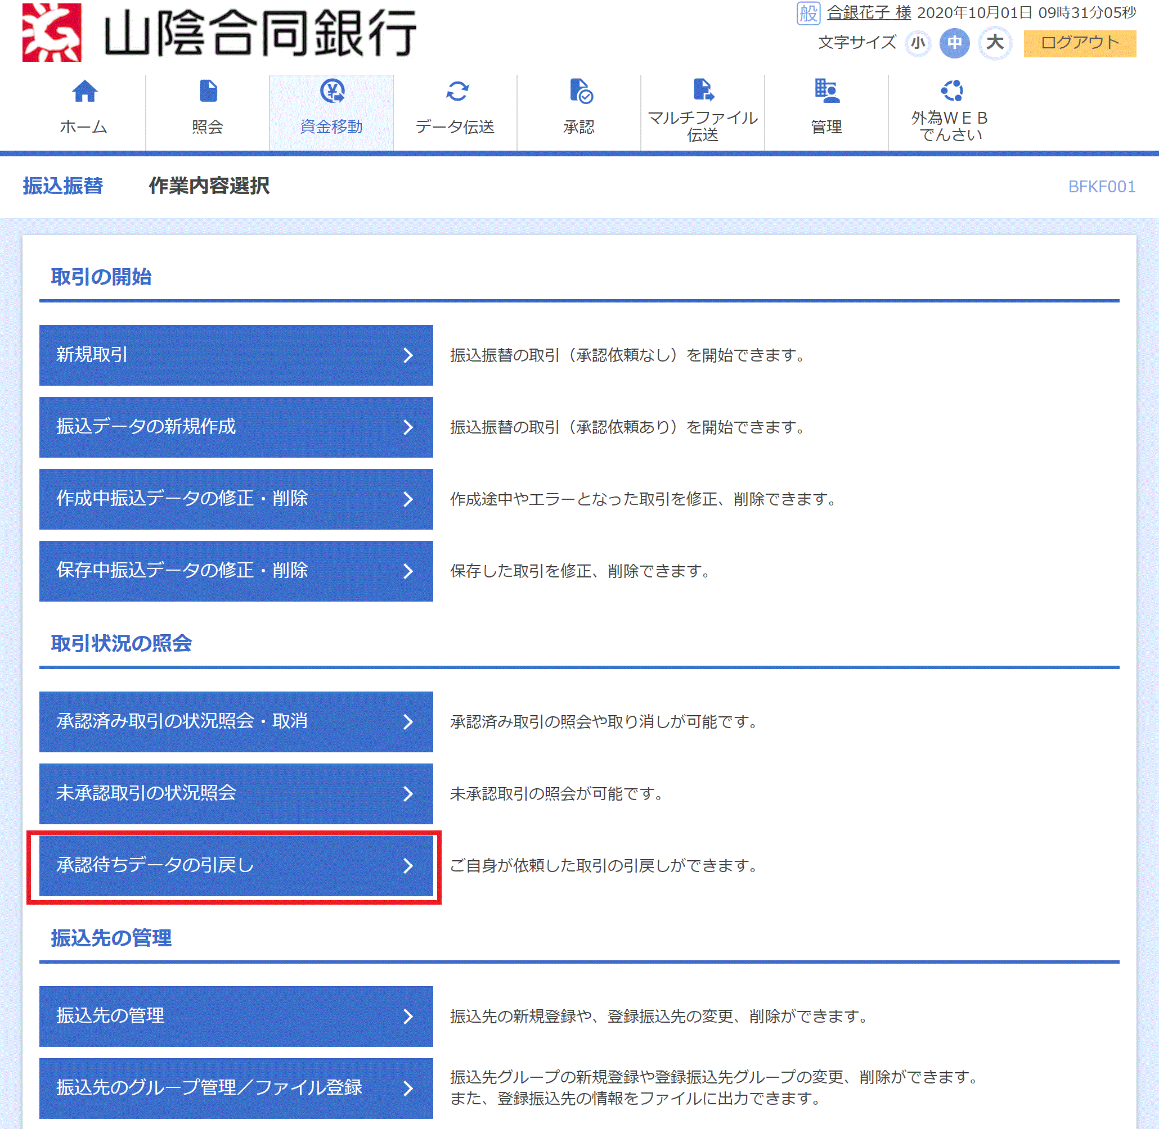Click the ログアウト button
The width and height of the screenshot is (1159, 1129).
coord(1080,43)
